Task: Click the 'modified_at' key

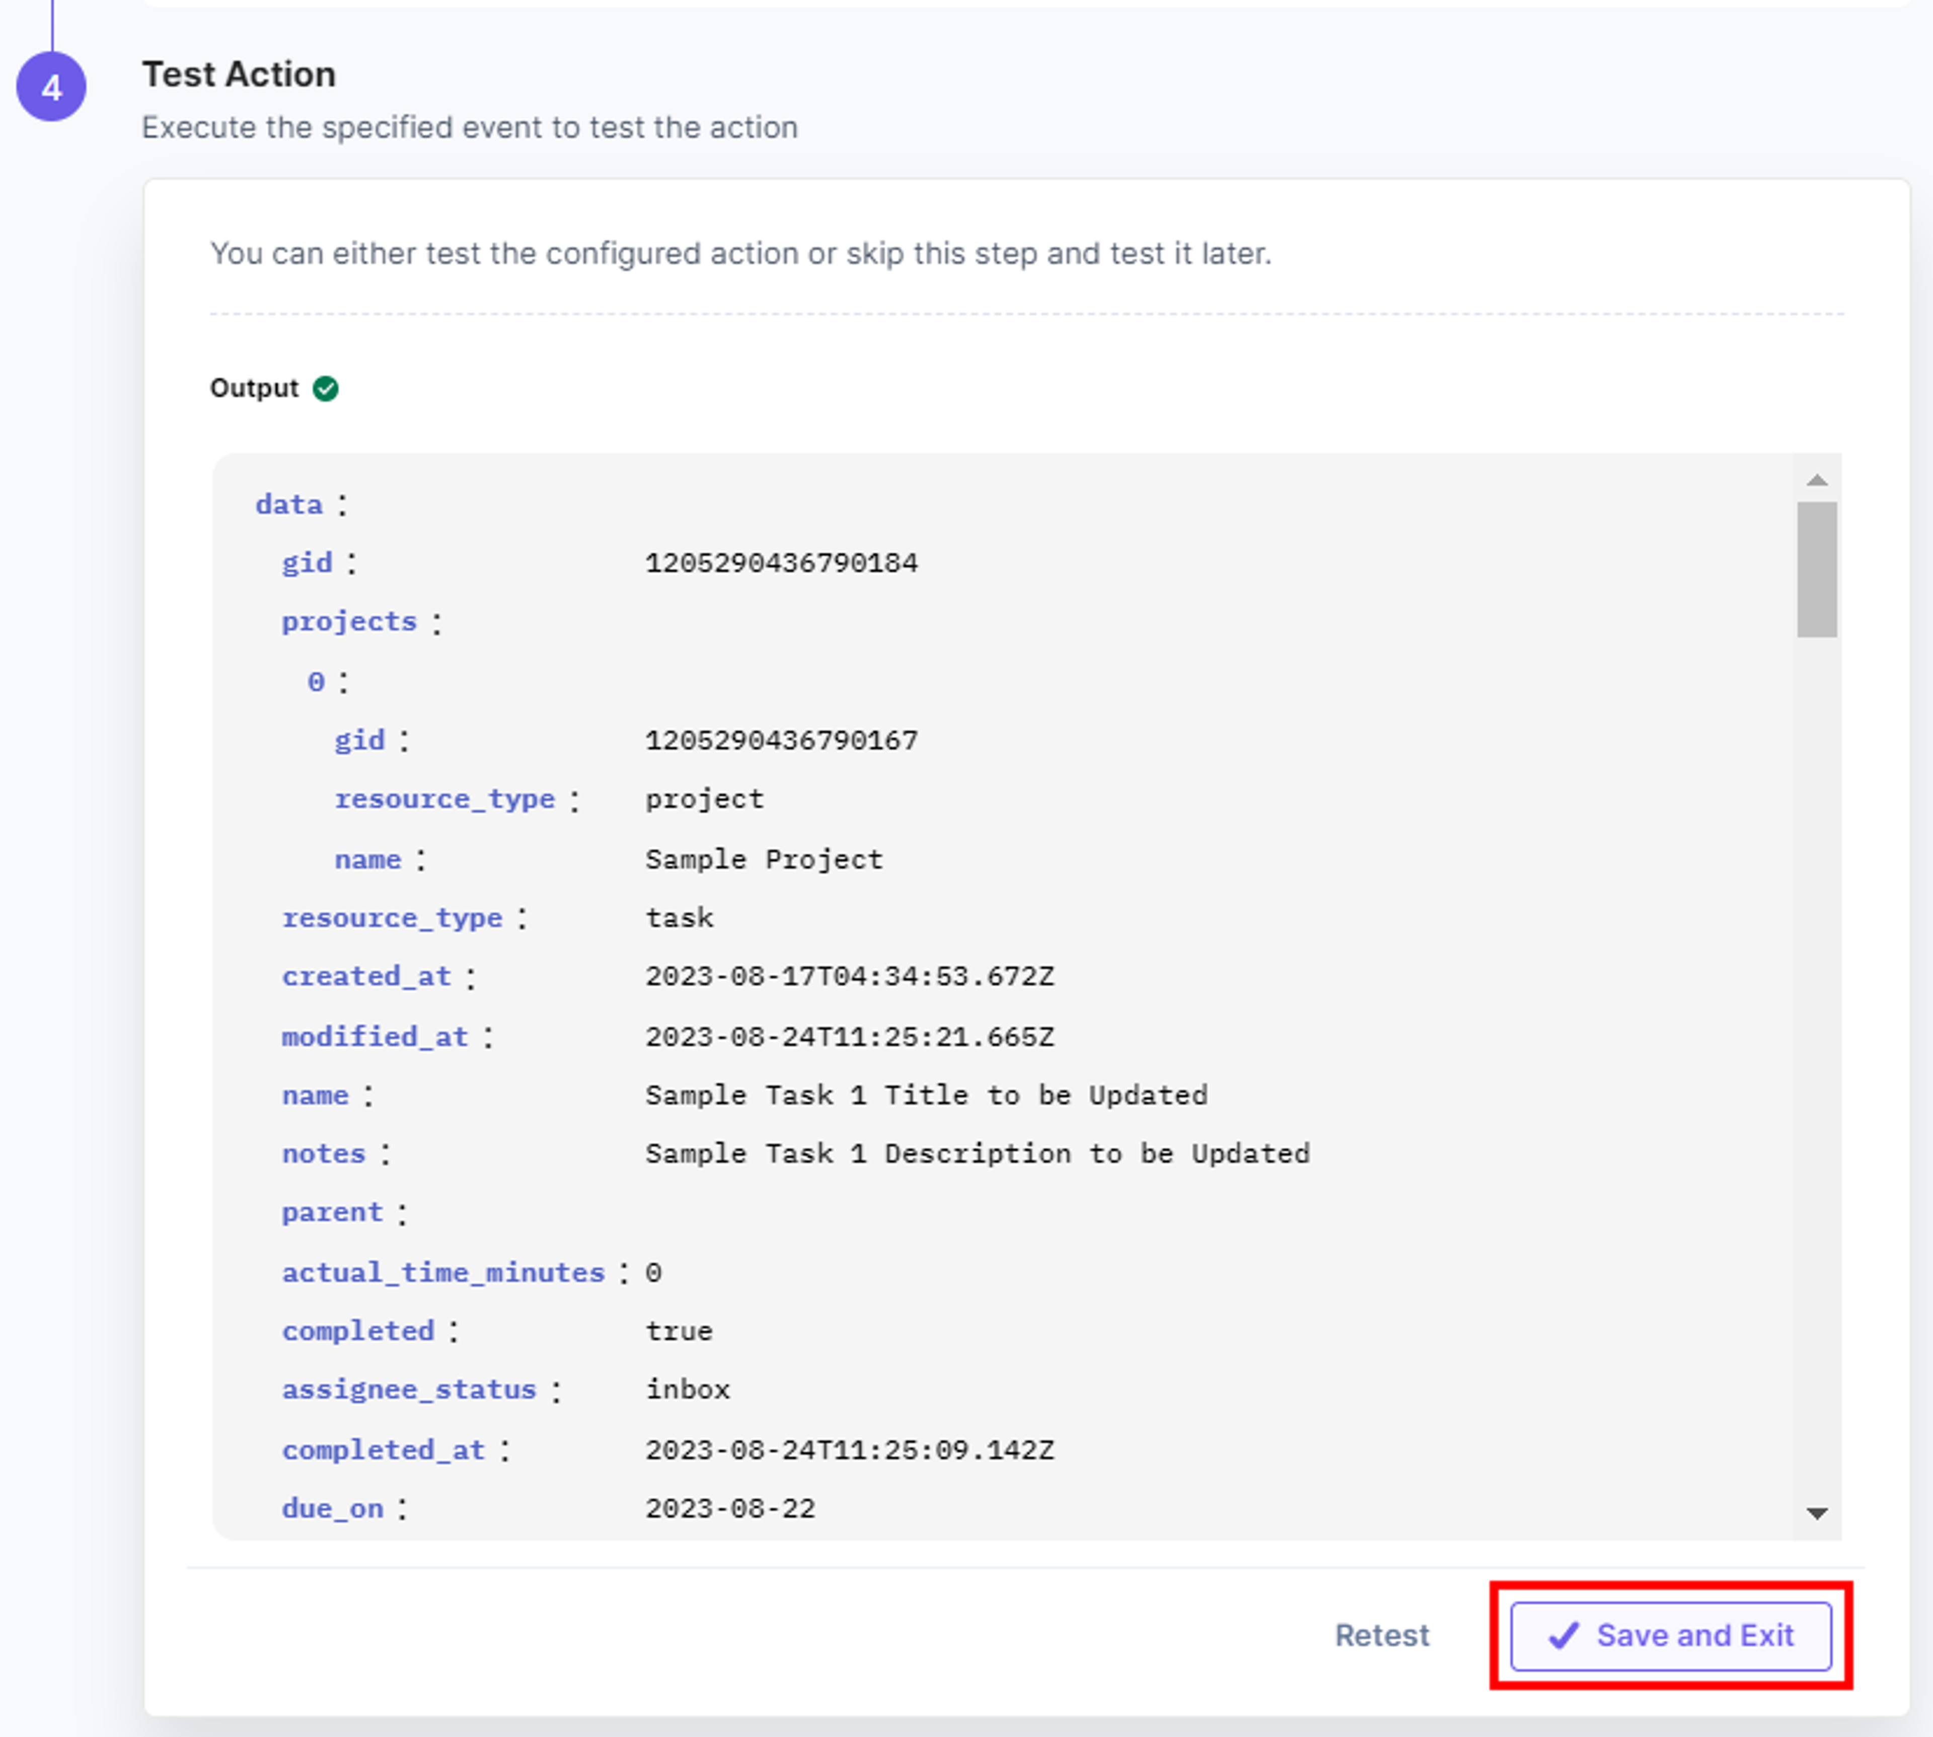Action: coord(375,1037)
